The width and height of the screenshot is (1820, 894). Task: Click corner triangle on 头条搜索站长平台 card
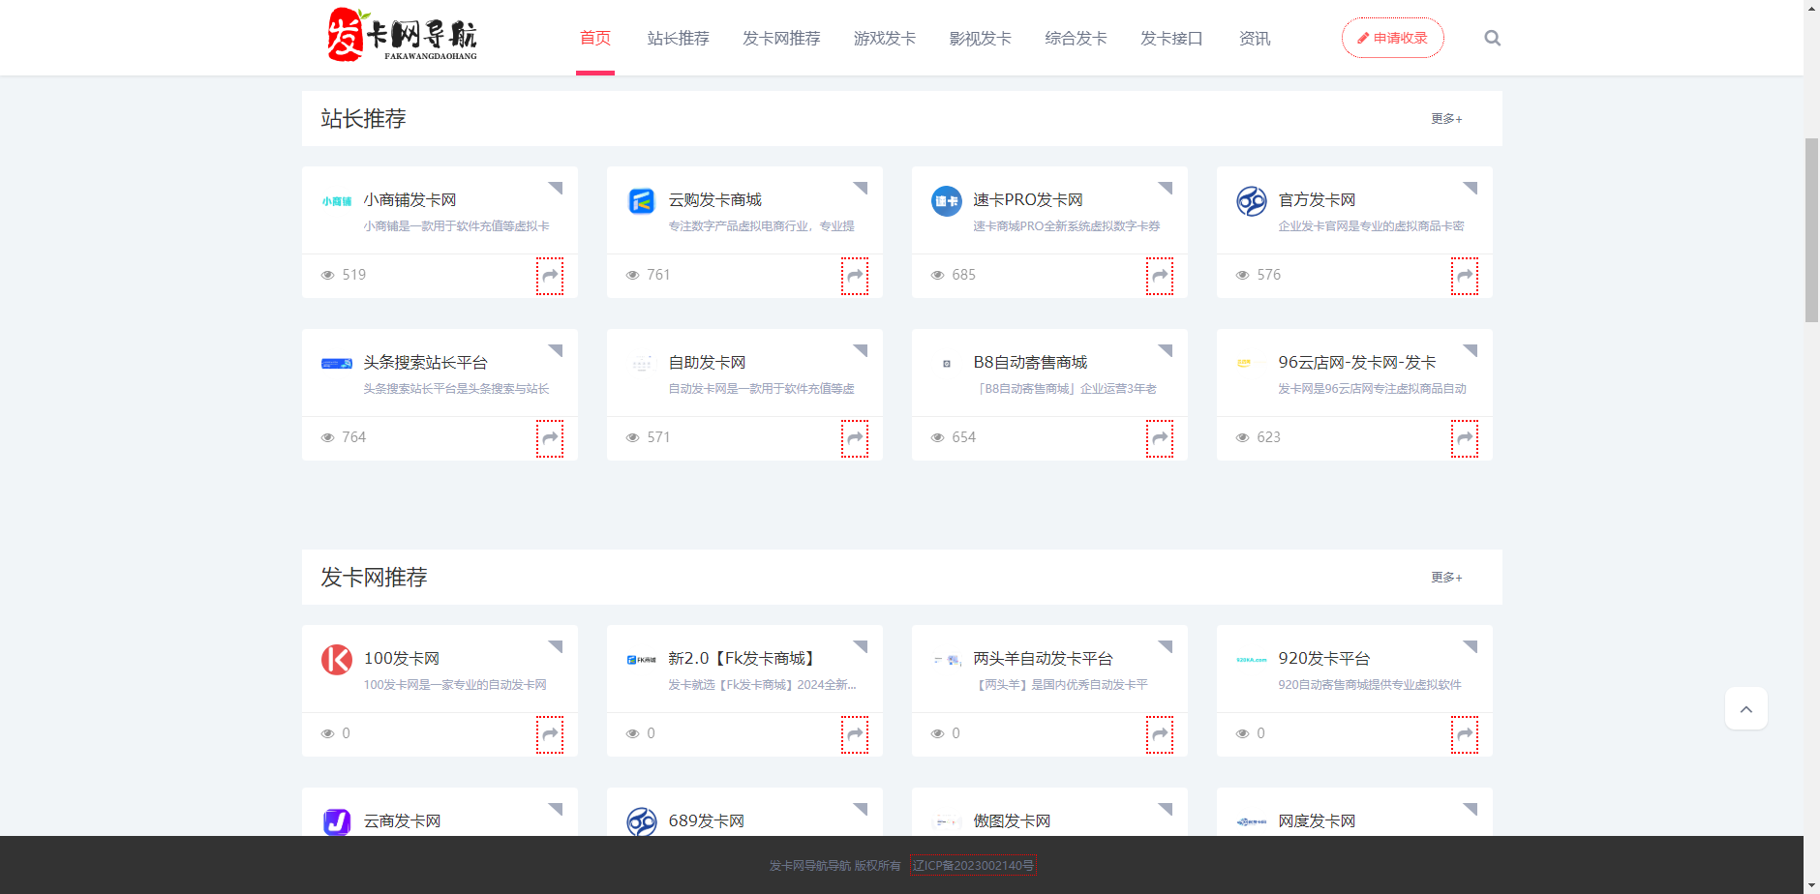click(x=557, y=349)
